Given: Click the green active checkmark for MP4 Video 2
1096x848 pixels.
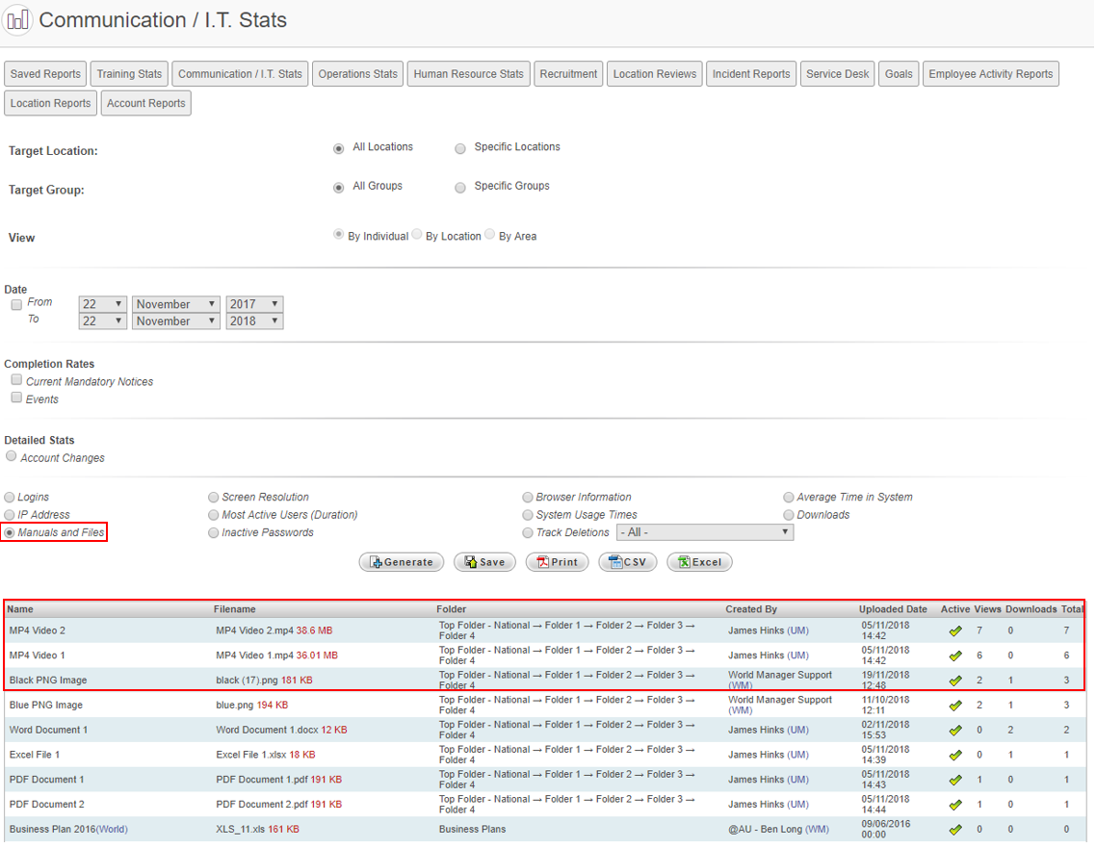Looking at the screenshot, I should pyautogui.click(x=954, y=631).
